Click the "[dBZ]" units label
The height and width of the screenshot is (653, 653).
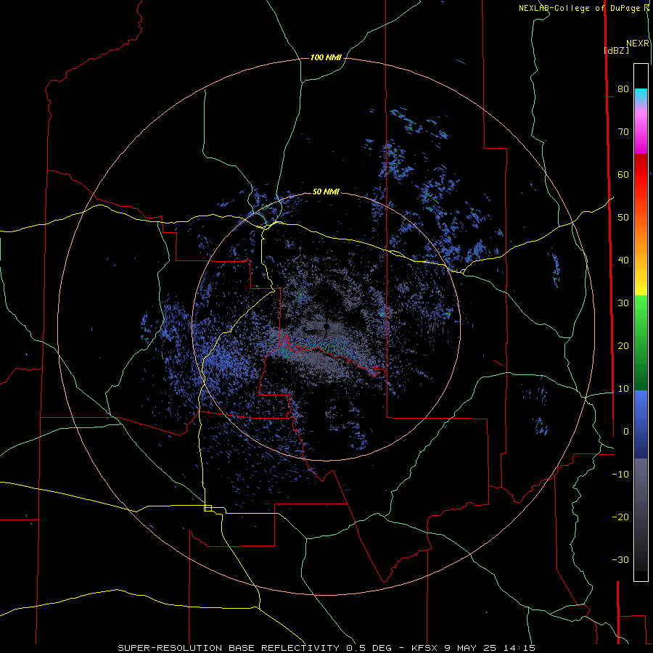click(x=616, y=50)
